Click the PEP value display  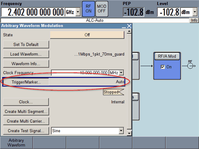(133, 12)
